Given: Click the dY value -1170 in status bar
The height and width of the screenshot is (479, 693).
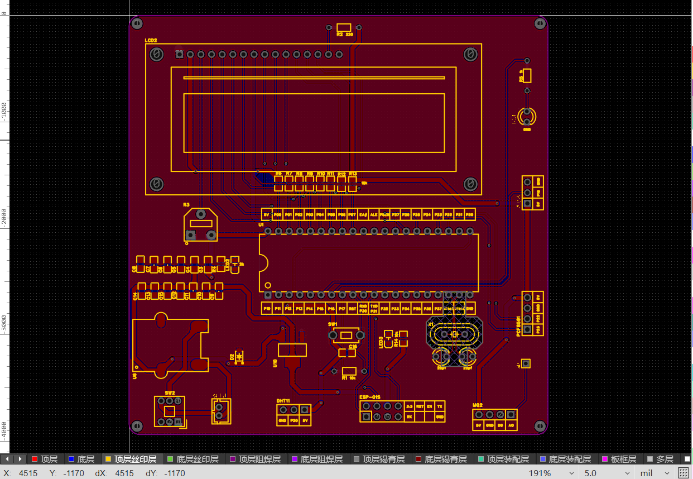Looking at the screenshot, I should tap(174, 473).
